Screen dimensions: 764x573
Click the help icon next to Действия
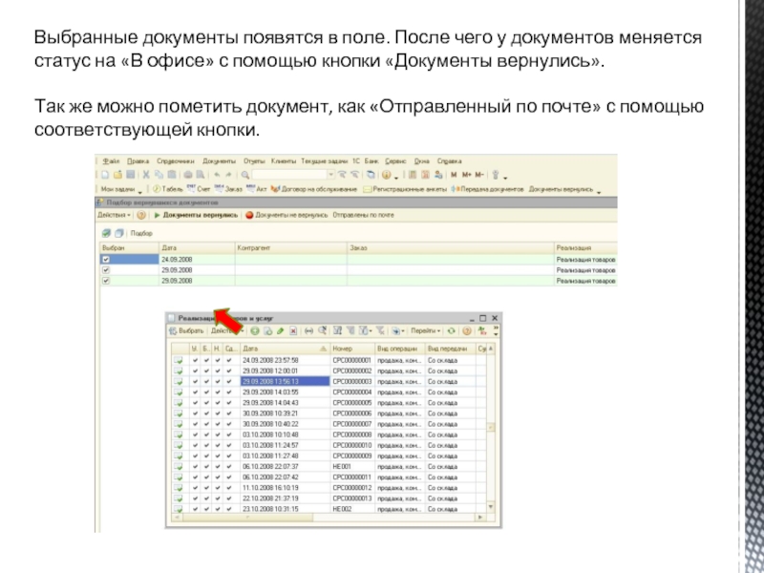141,215
